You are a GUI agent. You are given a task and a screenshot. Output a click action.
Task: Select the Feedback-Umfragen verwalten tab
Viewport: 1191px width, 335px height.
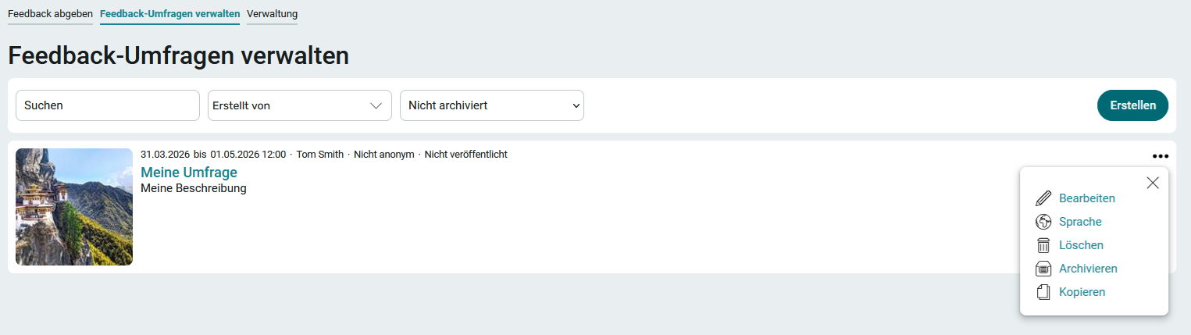[x=169, y=14]
